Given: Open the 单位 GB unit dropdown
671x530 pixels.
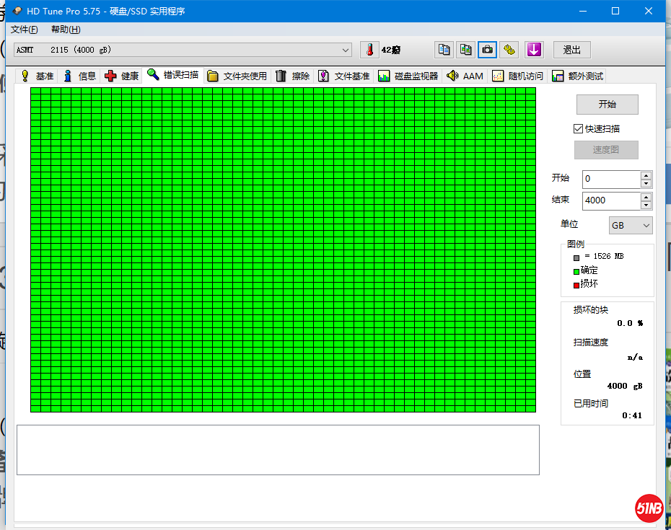Looking at the screenshot, I should (631, 225).
